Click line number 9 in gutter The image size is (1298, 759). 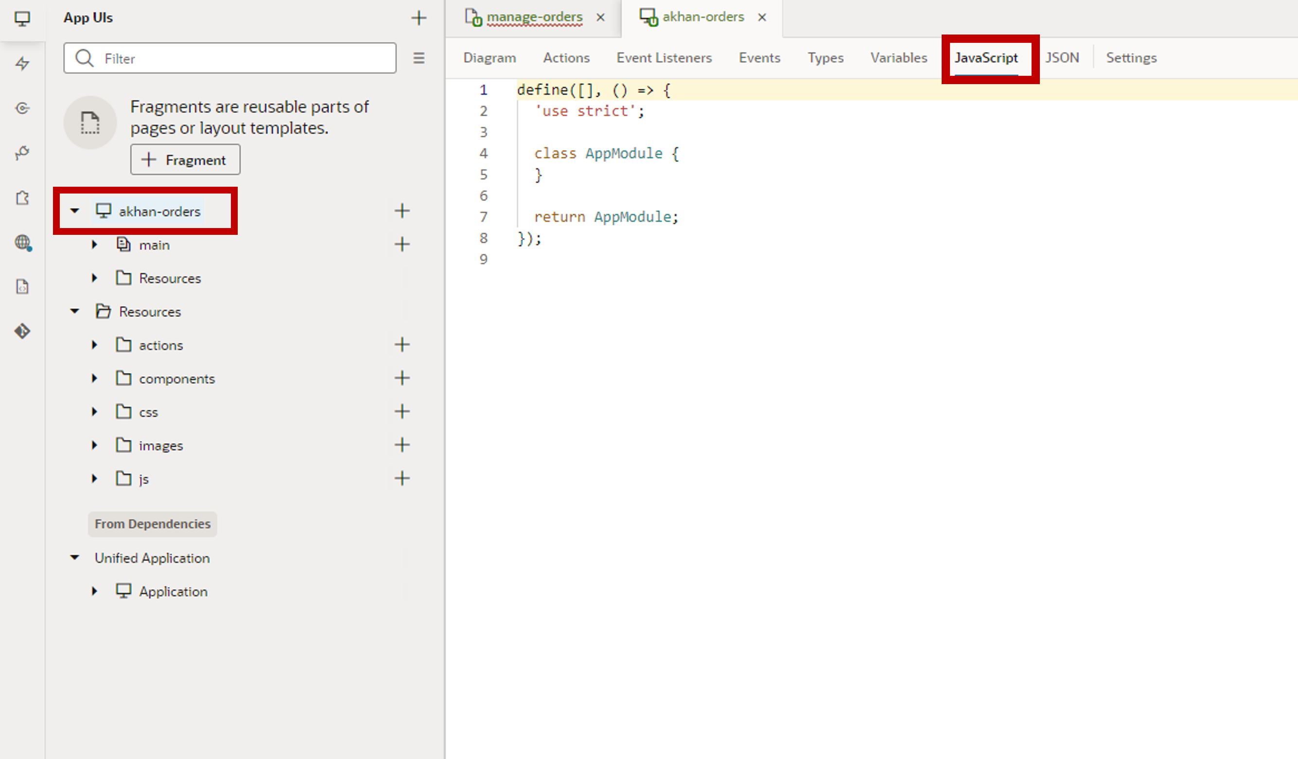tap(483, 259)
